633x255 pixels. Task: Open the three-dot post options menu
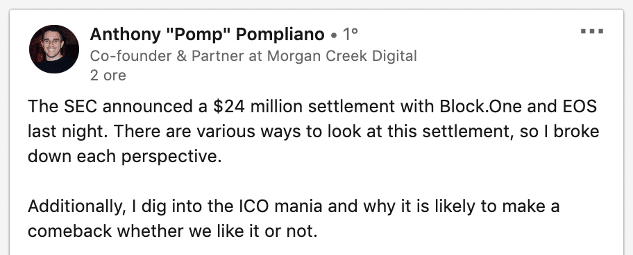[x=592, y=31]
